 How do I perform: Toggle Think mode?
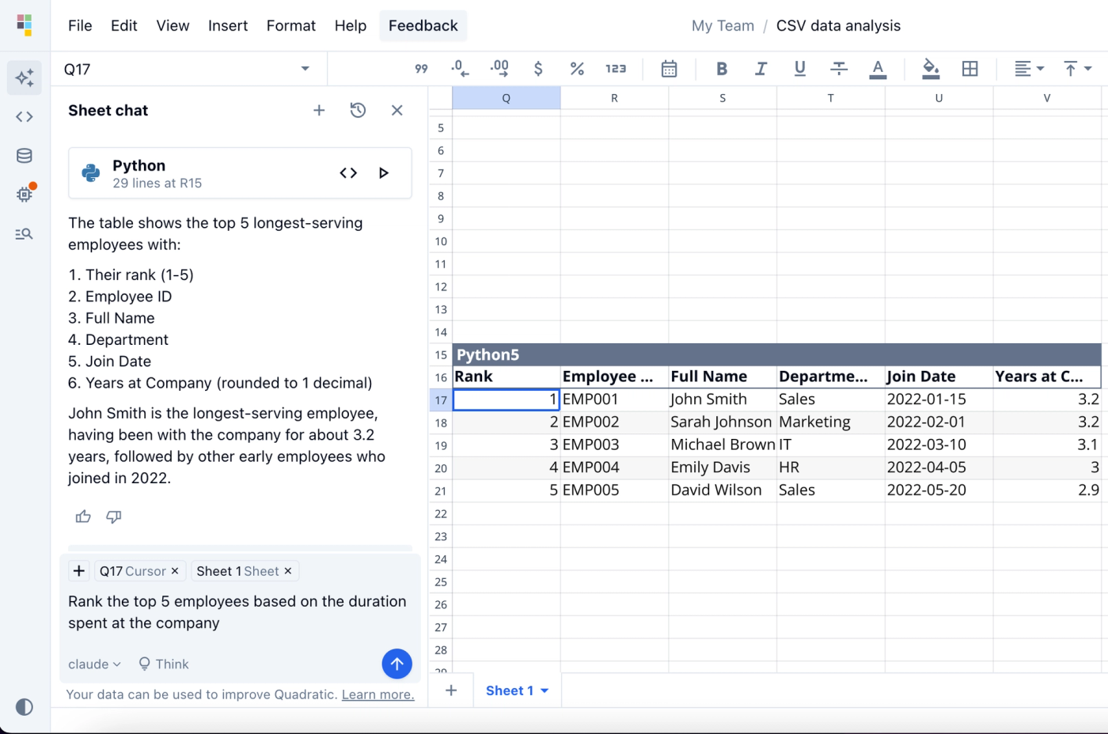(x=164, y=664)
